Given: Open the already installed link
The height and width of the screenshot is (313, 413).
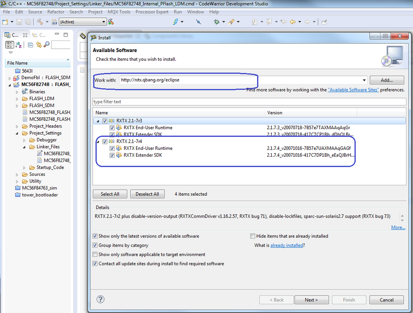Looking at the screenshot, I should [x=286, y=245].
